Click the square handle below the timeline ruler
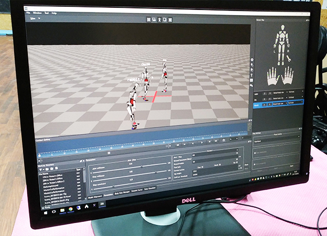The height and width of the screenshot is (236, 327). pyautogui.click(x=108, y=153)
